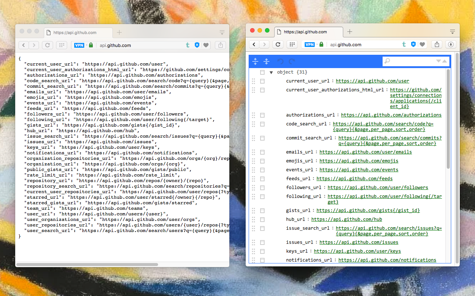Follow the gists_url link

tap(368, 210)
